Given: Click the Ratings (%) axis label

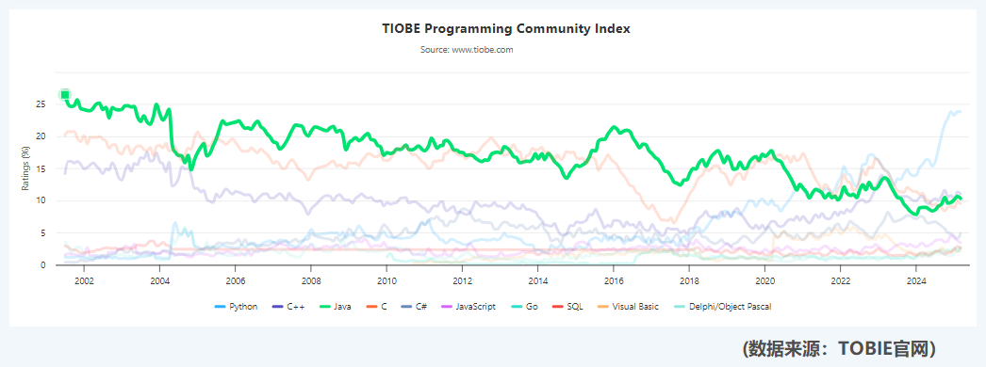Looking at the screenshot, I should tap(25, 169).
